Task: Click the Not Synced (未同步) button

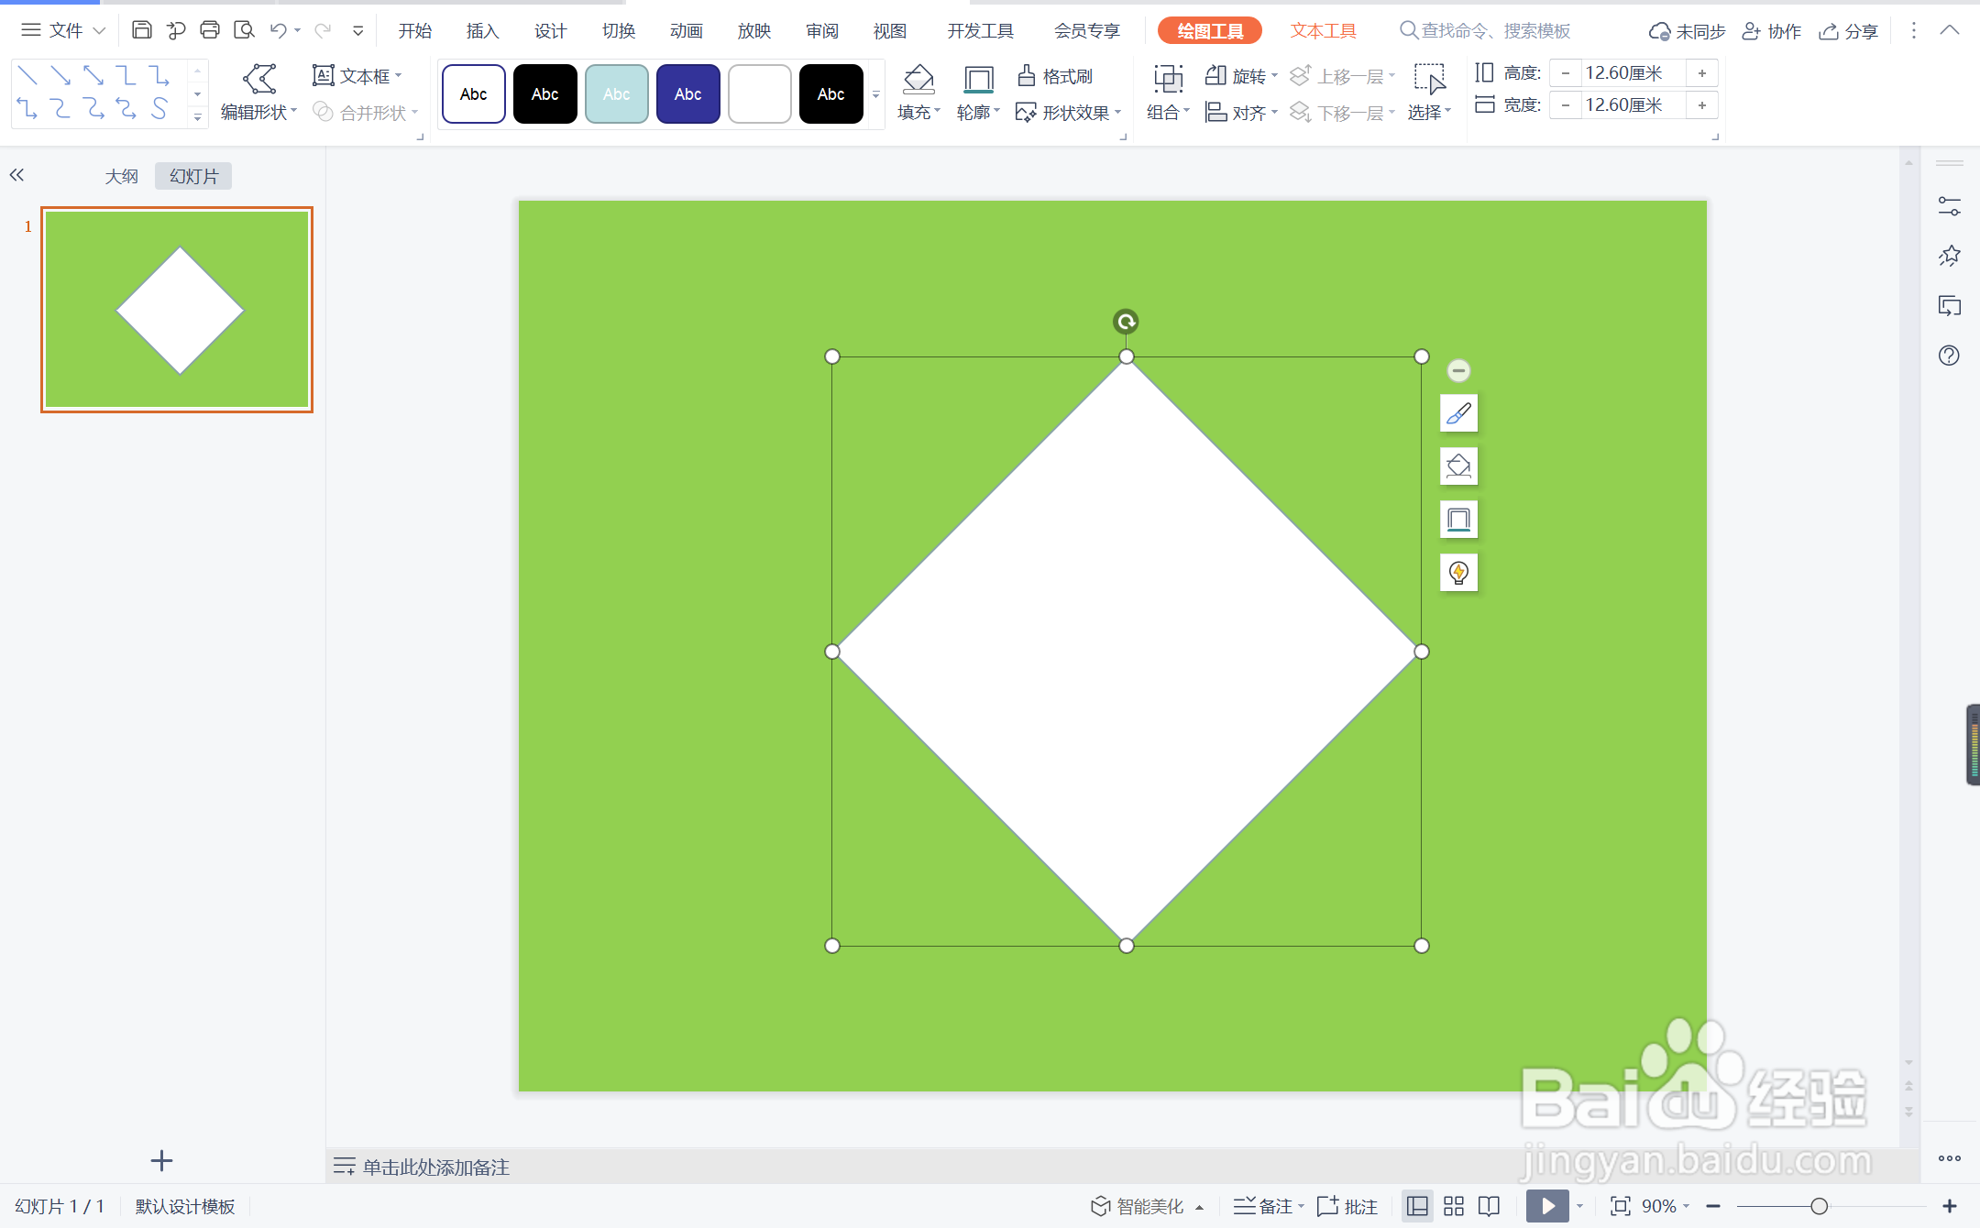Action: click(1687, 31)
